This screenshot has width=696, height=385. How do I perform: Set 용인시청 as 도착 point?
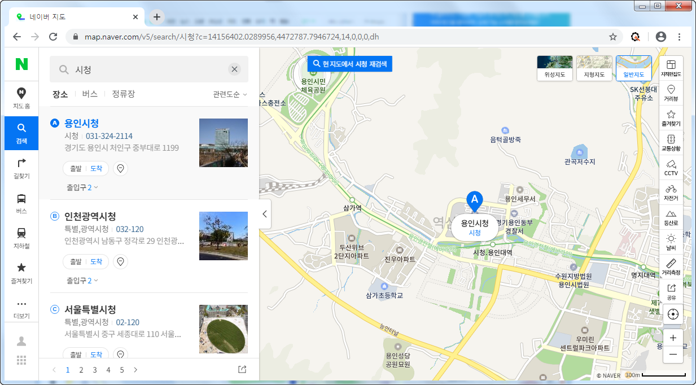coord(97,168)
